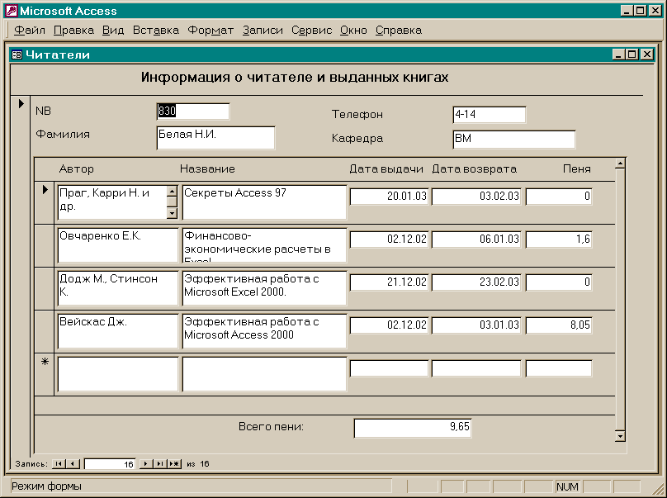Select the record selector of Додж row
The height and width of the screenshot is (498, 667).
(45, 288)
